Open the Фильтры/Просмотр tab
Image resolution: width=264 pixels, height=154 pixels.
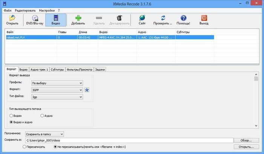pos(79,69)
